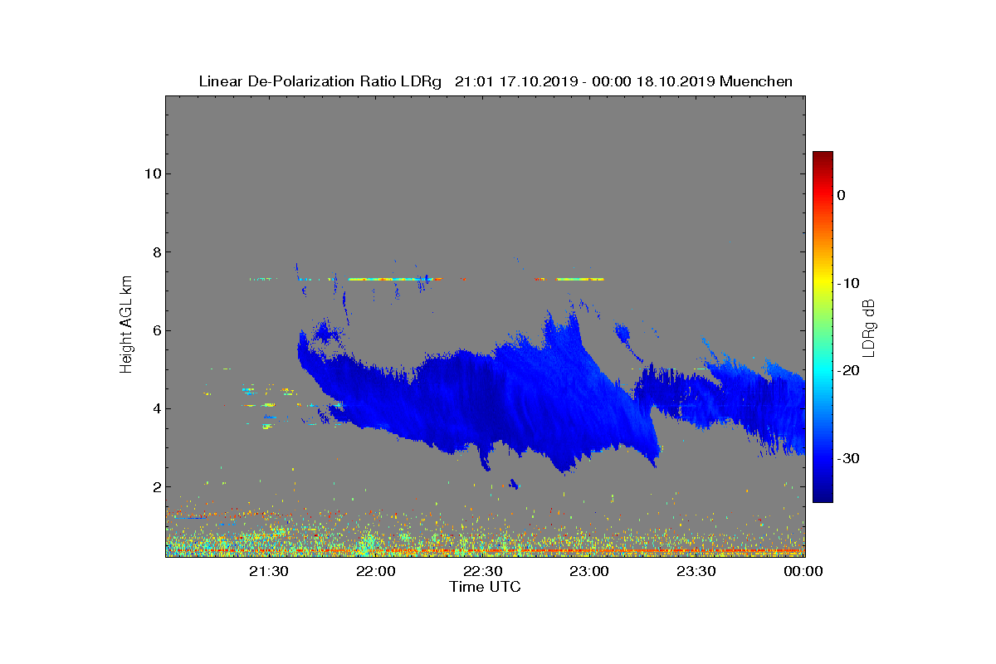The image size is (996, 664).
Task: Click the height tick label 10
Action: [152, 173]
